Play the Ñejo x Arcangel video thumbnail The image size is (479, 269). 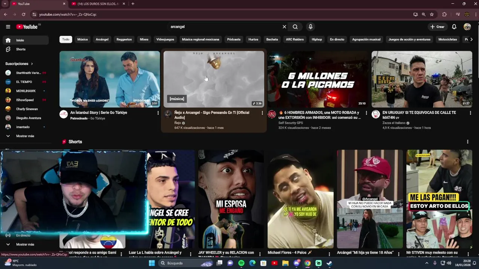(x=214, y=79)
